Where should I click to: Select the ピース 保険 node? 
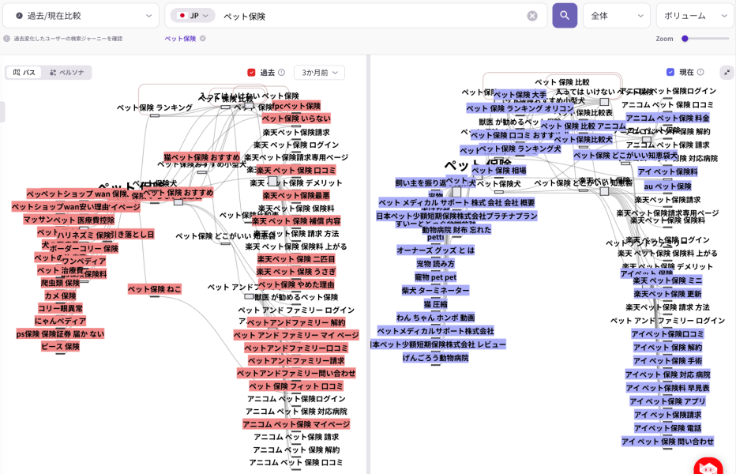coord(60,346)
